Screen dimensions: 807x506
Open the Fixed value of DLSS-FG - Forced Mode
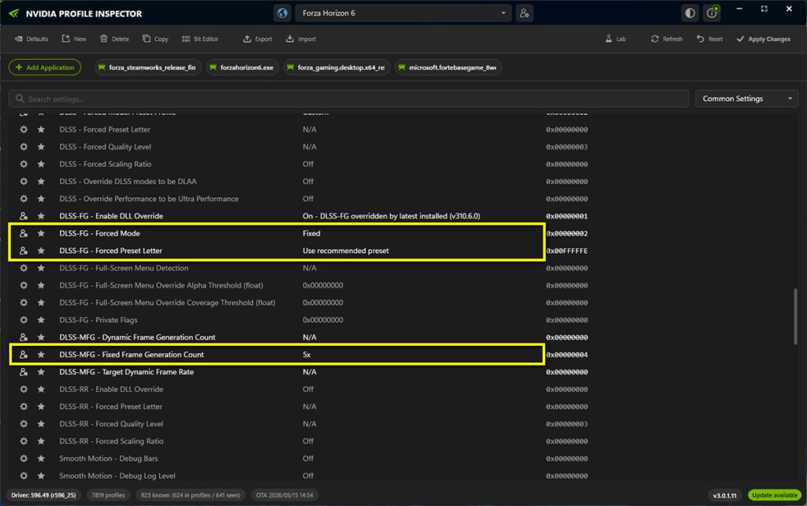tap(311, 233)
